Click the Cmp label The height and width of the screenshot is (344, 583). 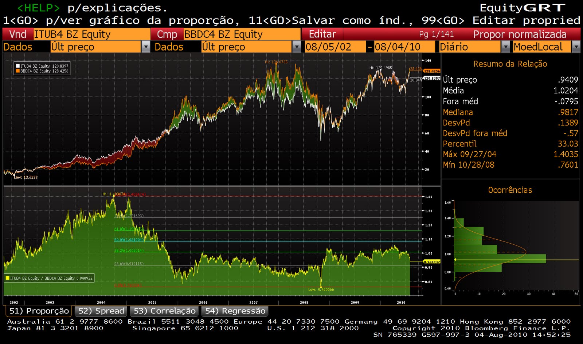click(167, 34)
